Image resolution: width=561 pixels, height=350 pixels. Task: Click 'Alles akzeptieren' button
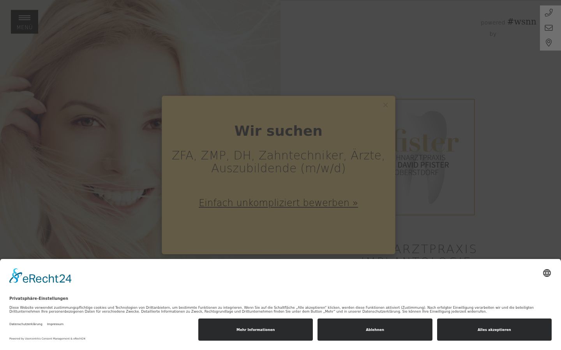(494, 329)
